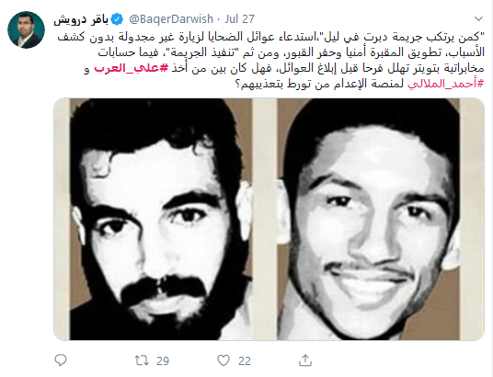Open the tweet options chevron menu

(x=478, y=19)
